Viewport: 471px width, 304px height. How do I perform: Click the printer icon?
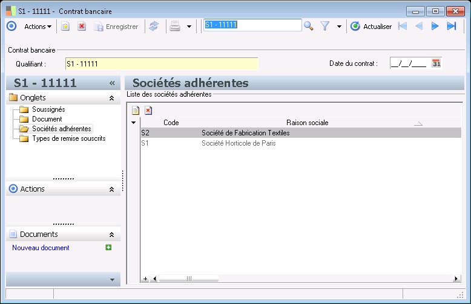(x=175, y=27)
